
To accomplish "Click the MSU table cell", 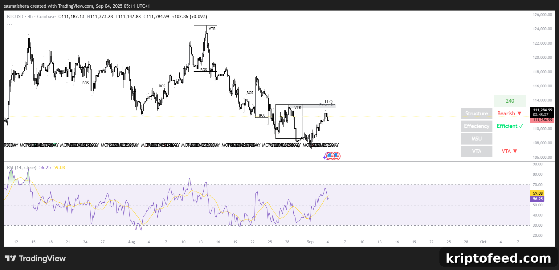I will [477, 139].
